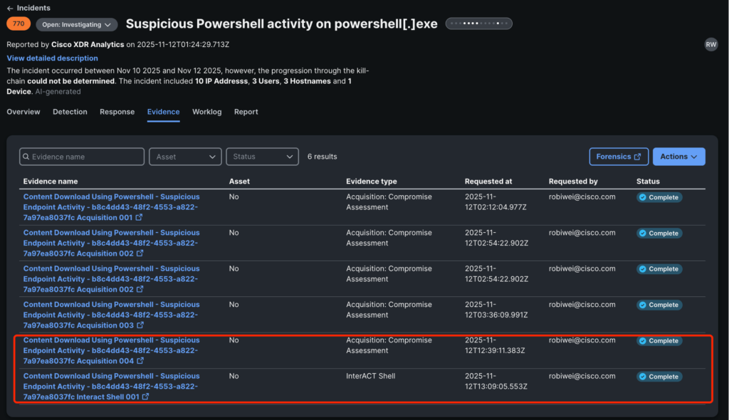Switch to the Worklog tab
Image resolution: width=729 pixels, height=420 pixels.
coord(206,112)
